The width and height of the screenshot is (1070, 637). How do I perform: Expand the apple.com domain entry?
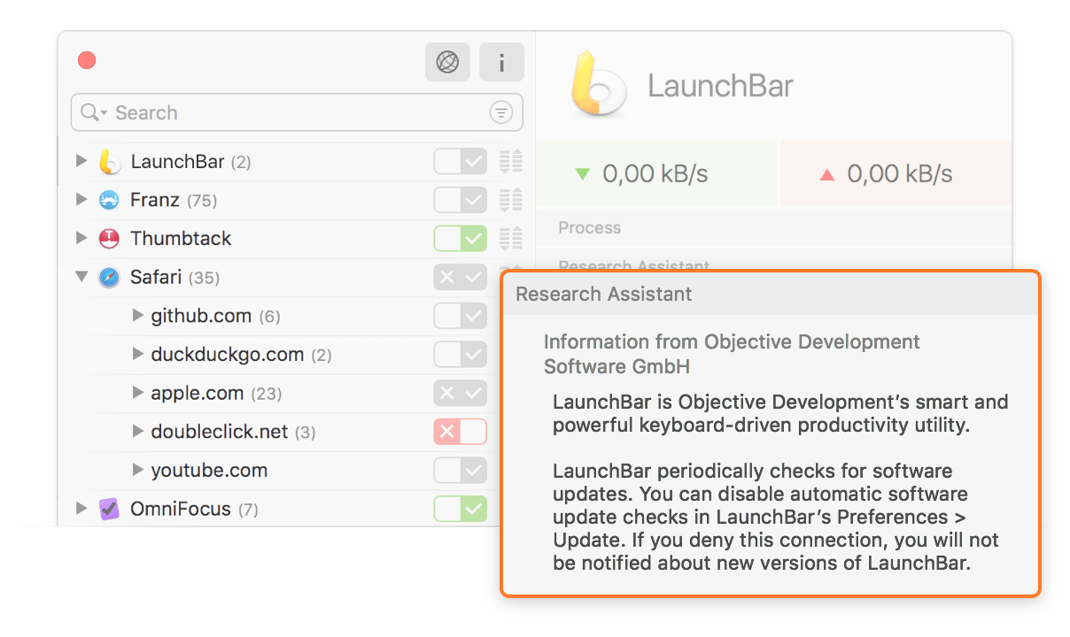(x=137, y=393)
